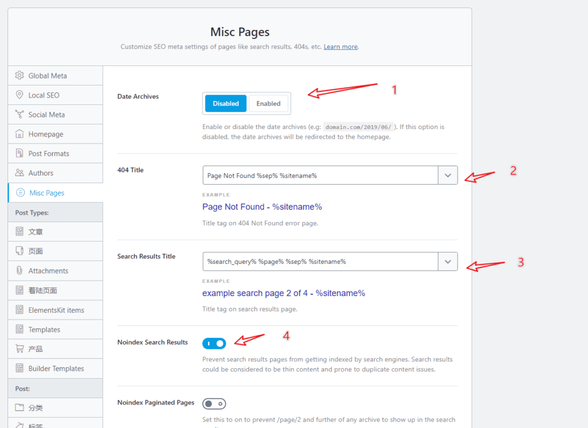This screenshot has width=588, height=428.
Task: Click the Global Meta gear icon
Action: coord(20,75)
